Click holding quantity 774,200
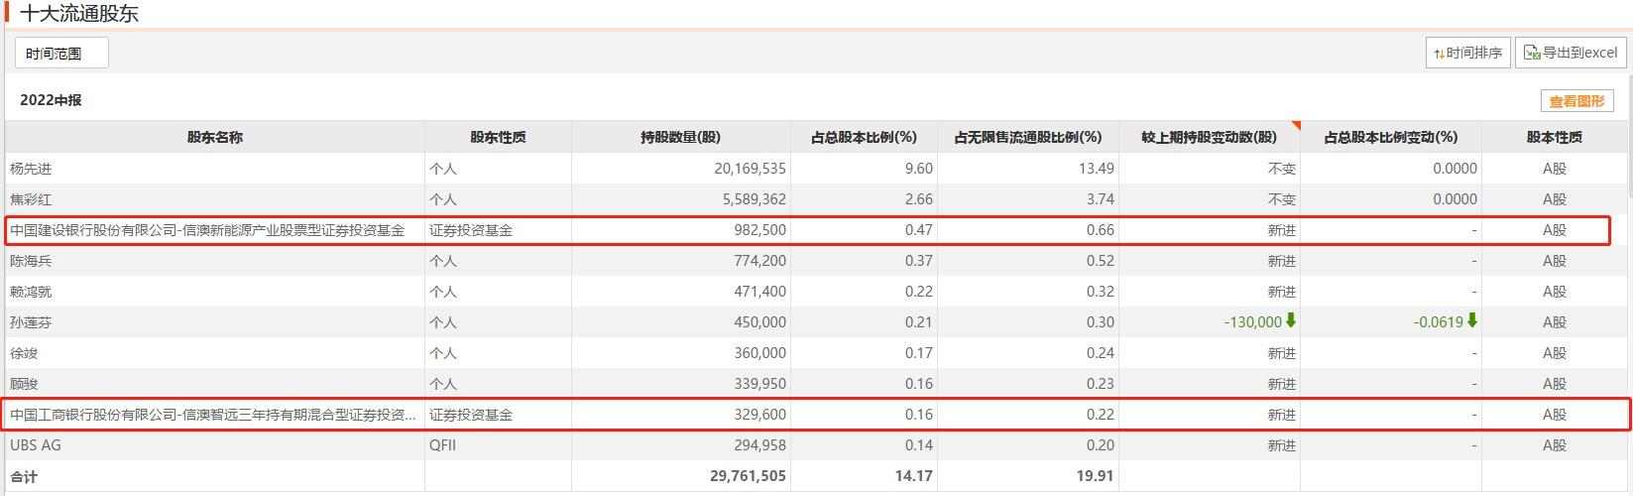 pos(760,261)
